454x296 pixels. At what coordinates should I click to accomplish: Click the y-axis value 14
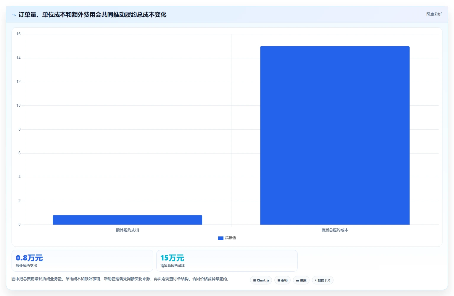click(x=19, y=58)
